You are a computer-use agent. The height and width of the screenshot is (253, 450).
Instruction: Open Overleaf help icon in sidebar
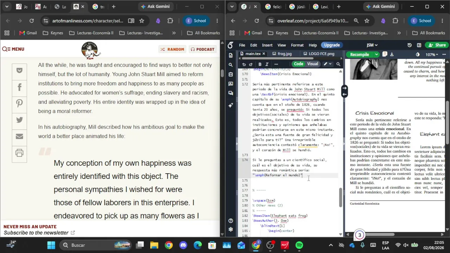(231, 221)
